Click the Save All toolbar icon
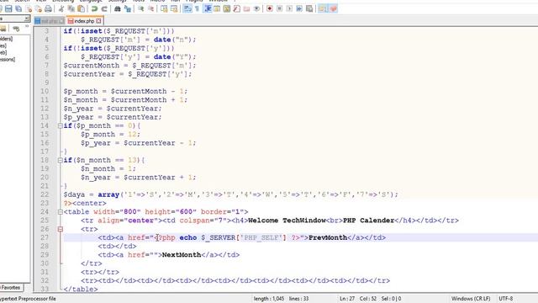 (x=18, y=8)
